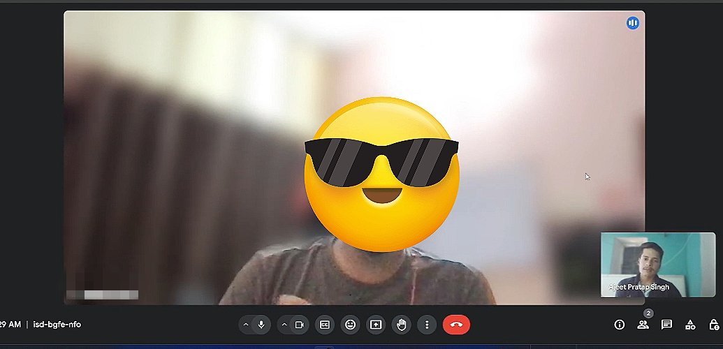Click the speaking indicator on the main video
Image resolution: width=723 pixels, height=349 pixels.
click(x=633, y=23)
